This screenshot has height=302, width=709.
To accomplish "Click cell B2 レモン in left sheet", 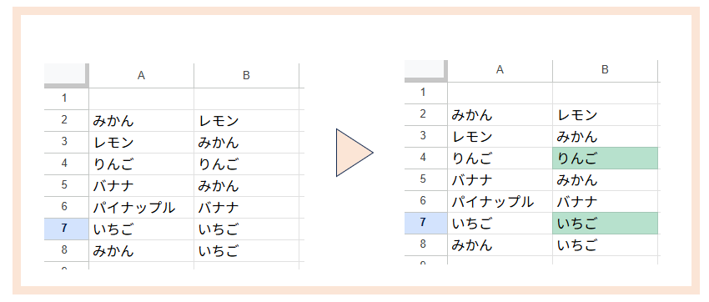I will point(246,121).
